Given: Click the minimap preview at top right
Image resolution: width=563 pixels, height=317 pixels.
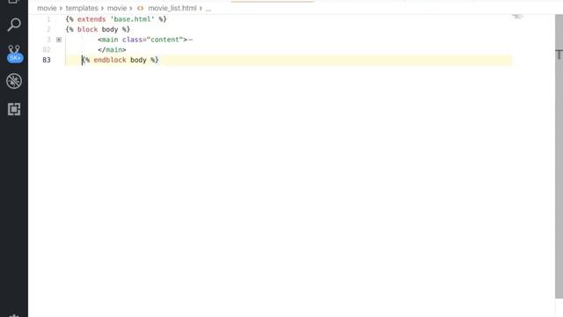Looking at the screenshot, I should (517, 17).
